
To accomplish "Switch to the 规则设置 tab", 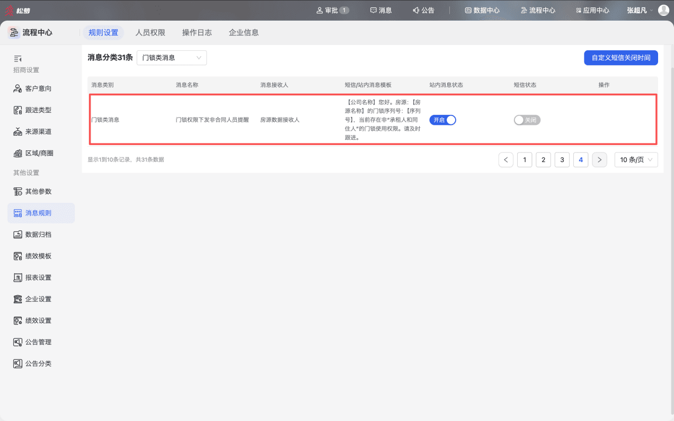I will point(103,32).
